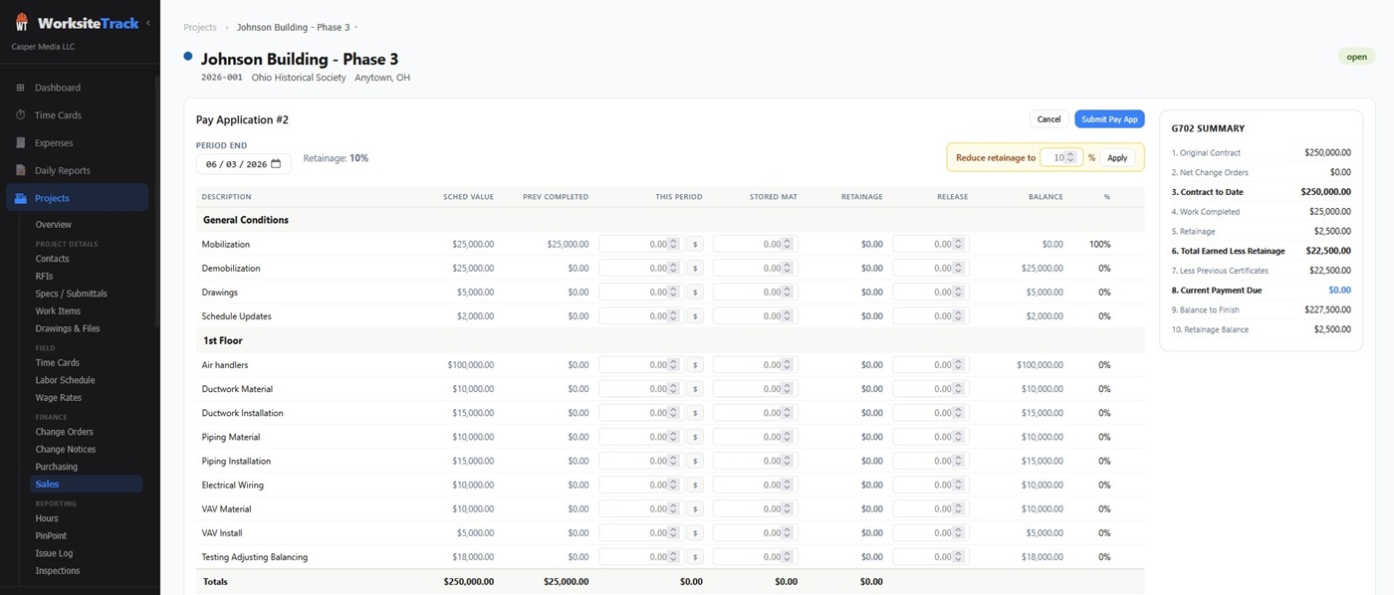Click the Projects icon in sidebar
Screen dimensions: 1394x595
(x=21, y=198)
